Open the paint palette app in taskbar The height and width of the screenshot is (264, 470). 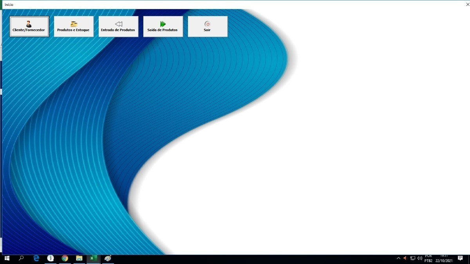tap(108, 259)
